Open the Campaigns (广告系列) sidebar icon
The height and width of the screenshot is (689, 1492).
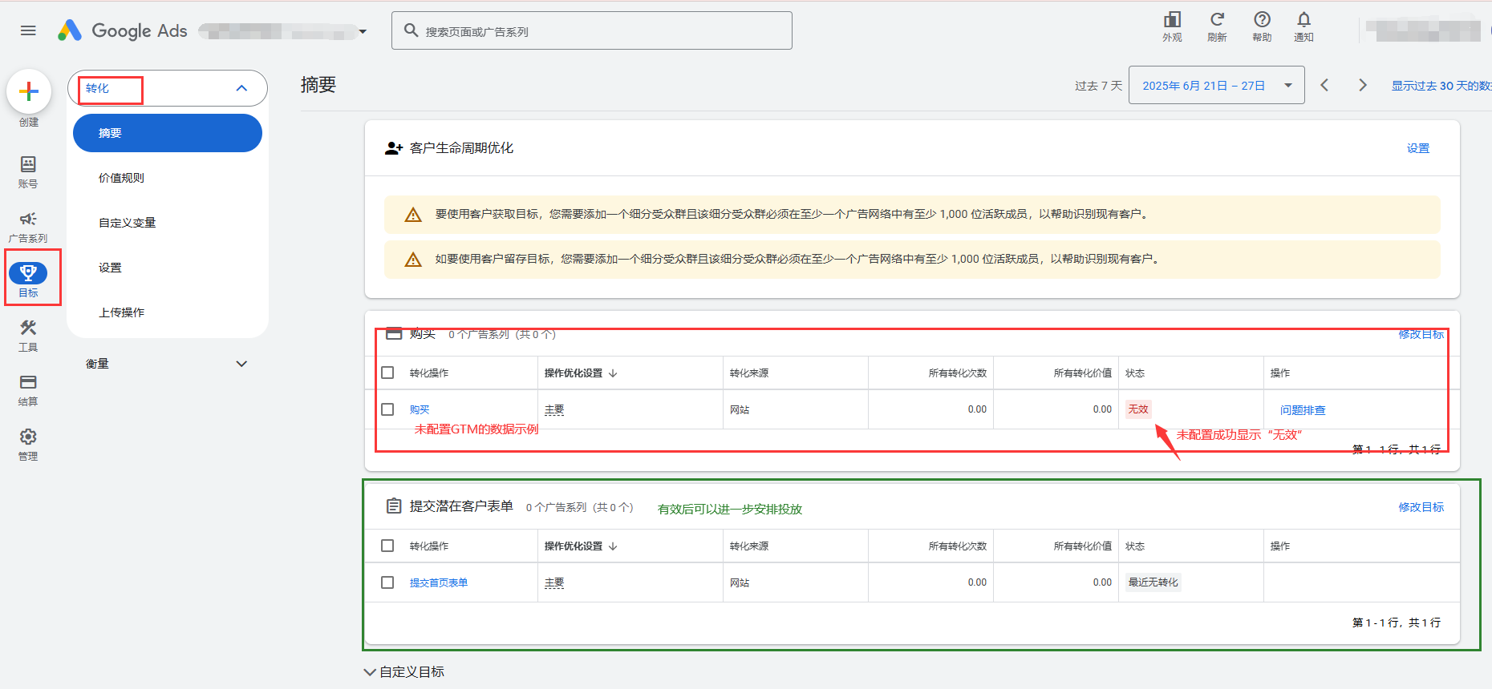pos(28,220)
